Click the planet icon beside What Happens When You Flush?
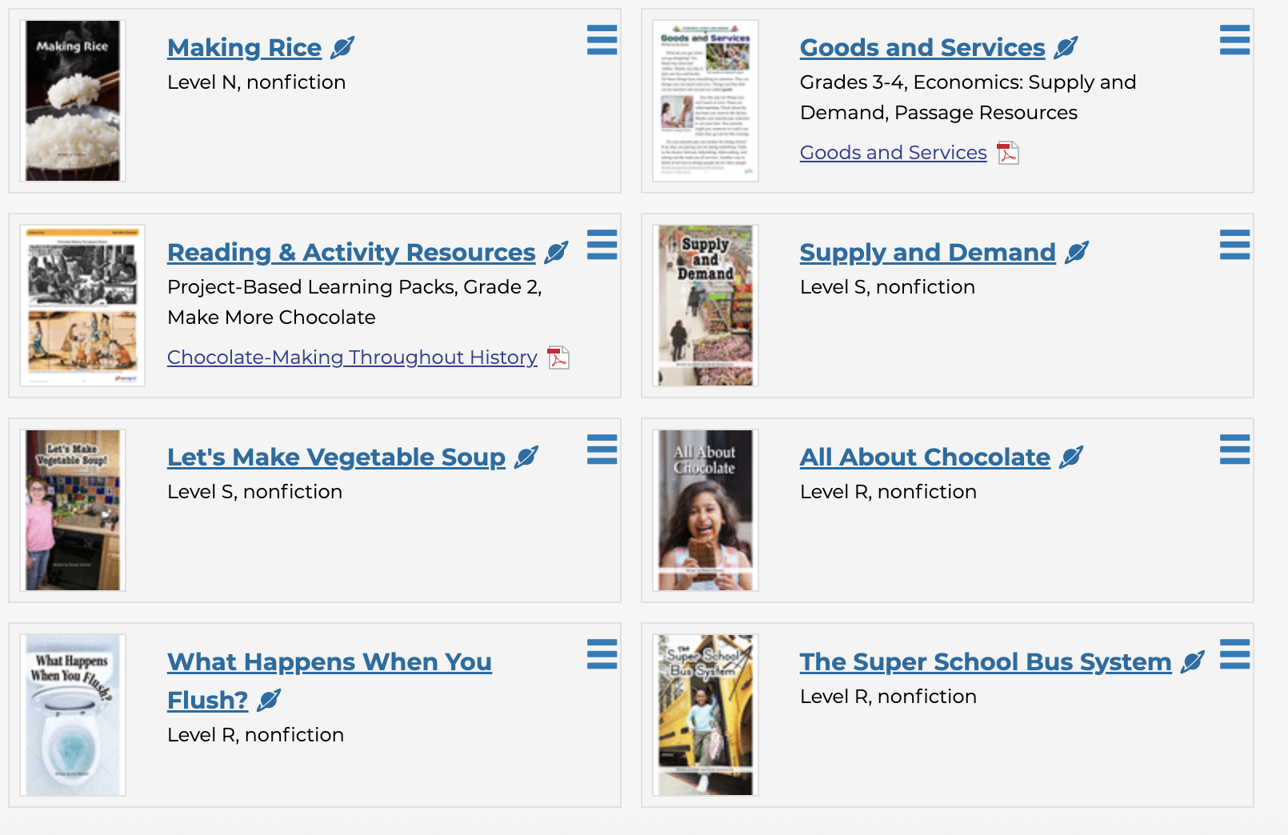 pos(270,701)
